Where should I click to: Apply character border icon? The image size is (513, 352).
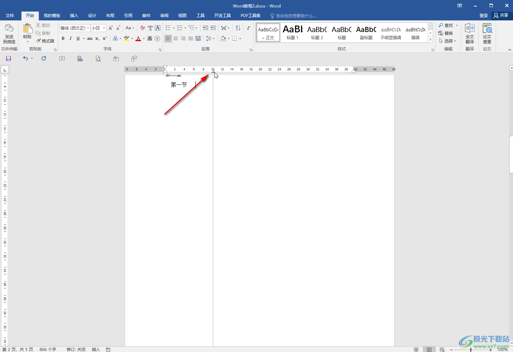[x=158, y=28]
